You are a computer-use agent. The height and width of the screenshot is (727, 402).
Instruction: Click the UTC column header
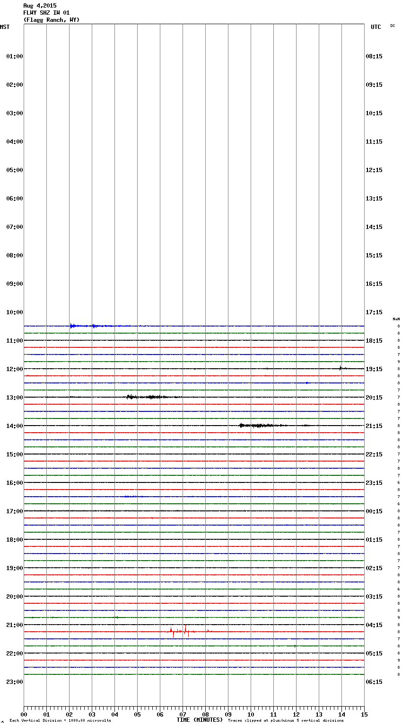click(x=376, y=27)
